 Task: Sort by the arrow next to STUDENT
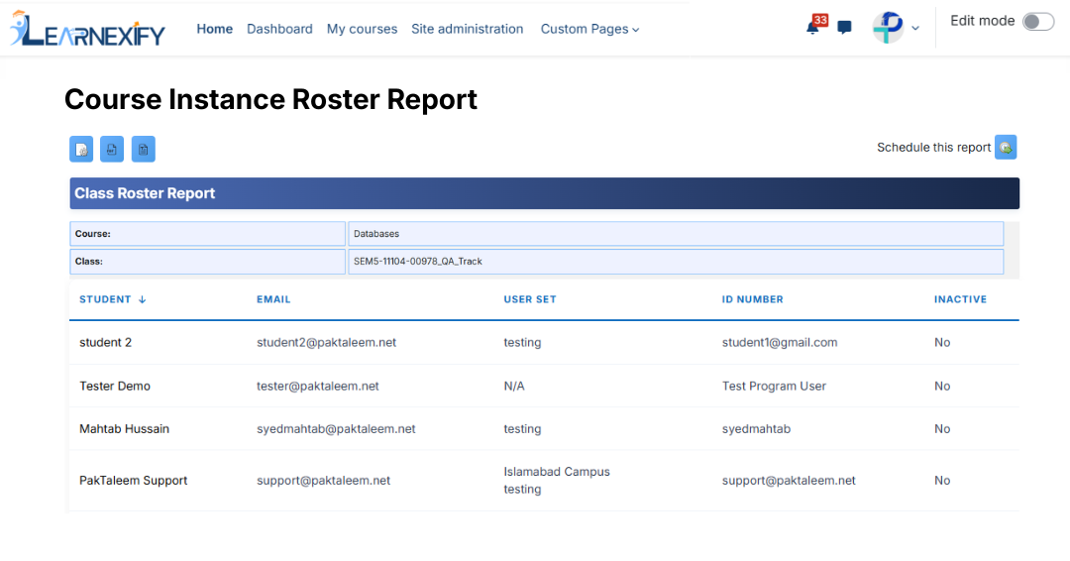click(x=142, y=299)
